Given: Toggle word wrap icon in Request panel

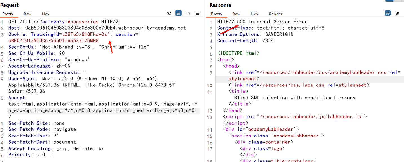Looking at the screenshot, I should pyautogui.click(x=178, y=13).
